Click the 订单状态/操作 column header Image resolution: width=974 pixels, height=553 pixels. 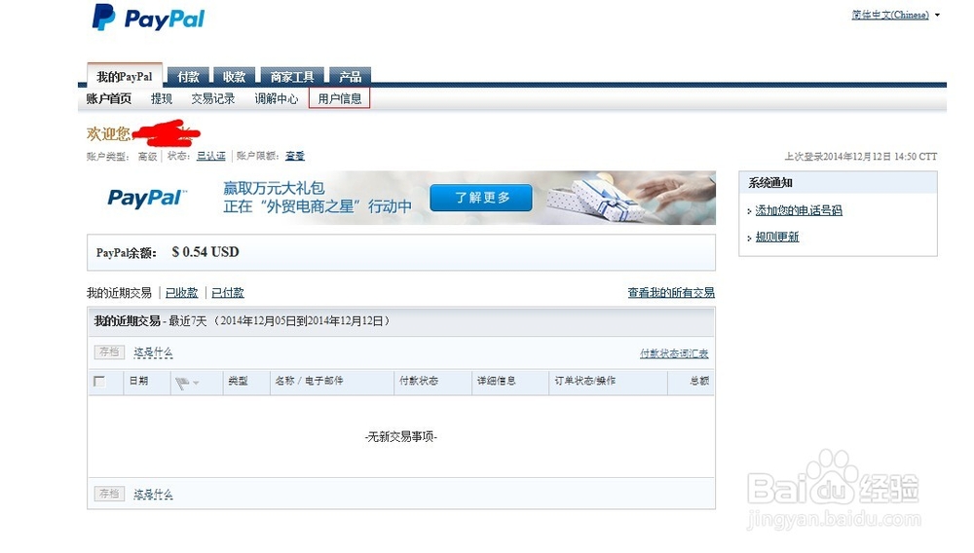584,381
